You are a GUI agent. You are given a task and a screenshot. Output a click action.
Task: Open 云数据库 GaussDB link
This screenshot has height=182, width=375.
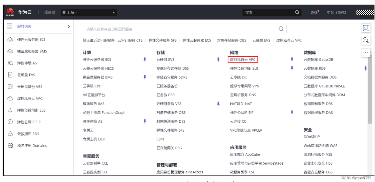coord(318,59)
